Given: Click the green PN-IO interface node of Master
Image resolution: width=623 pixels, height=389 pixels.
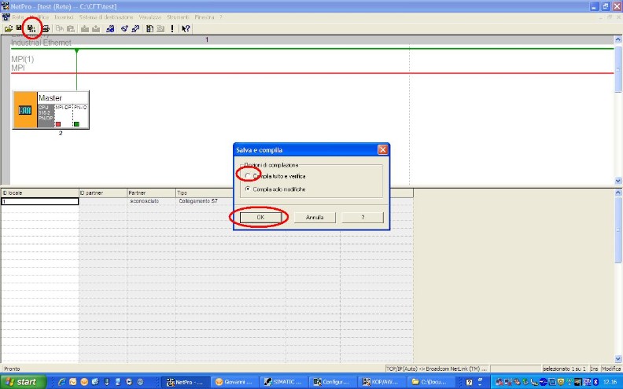Looking at the screenshot, I should (x=76, y=124).
